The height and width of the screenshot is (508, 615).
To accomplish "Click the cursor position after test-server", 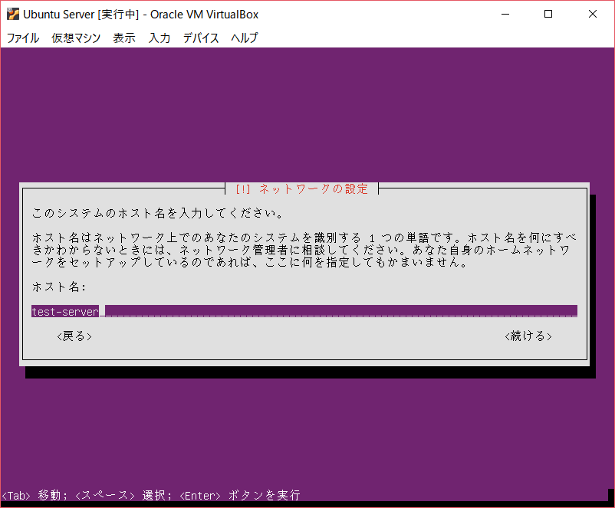I will [x=101, y=310].
